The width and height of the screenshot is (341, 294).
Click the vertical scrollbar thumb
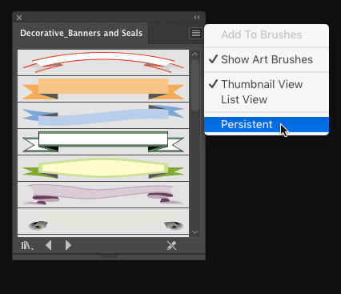[x=195, y=85]
